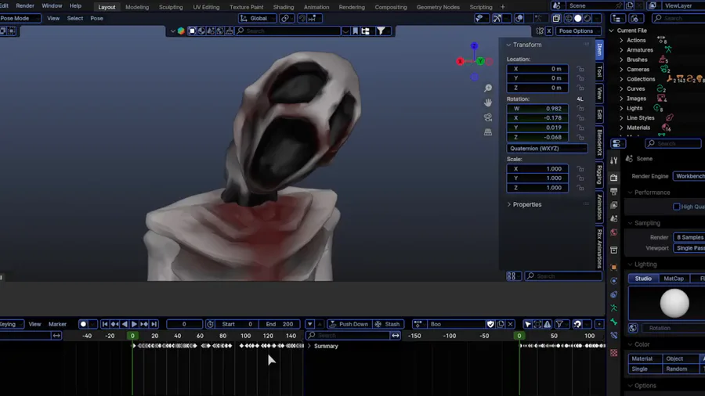
Task: Open the Tool properties tab icon
Action: 613,160
